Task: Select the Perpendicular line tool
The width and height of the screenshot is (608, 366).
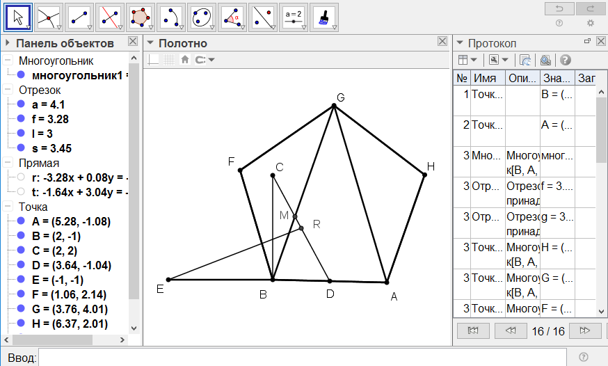Action: tap(110, 17)
